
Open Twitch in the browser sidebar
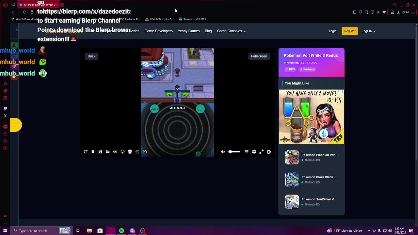pos(5,109)
